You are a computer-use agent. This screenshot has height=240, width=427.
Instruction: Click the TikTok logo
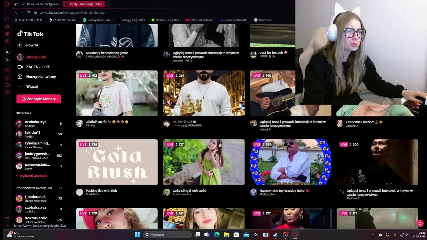pos(30,34)
